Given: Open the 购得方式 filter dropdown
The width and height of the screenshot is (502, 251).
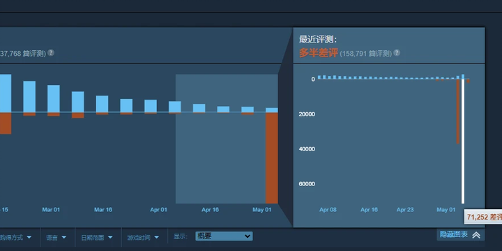Looking at the screenshot, I should pos(16,237).
